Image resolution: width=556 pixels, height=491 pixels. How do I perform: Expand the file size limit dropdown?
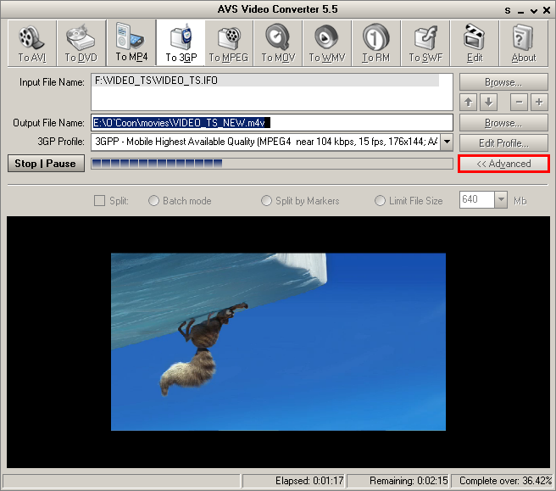[501, 200]
